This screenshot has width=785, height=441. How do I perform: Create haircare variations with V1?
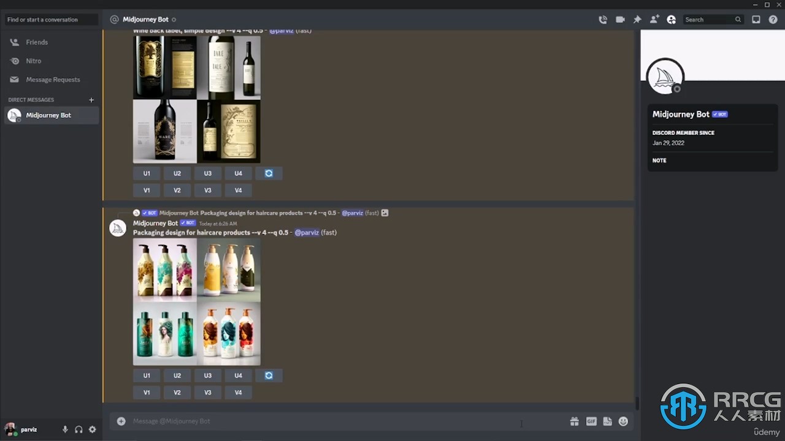(147, 393)
